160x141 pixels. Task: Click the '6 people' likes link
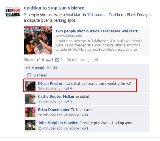pos(39,68)
